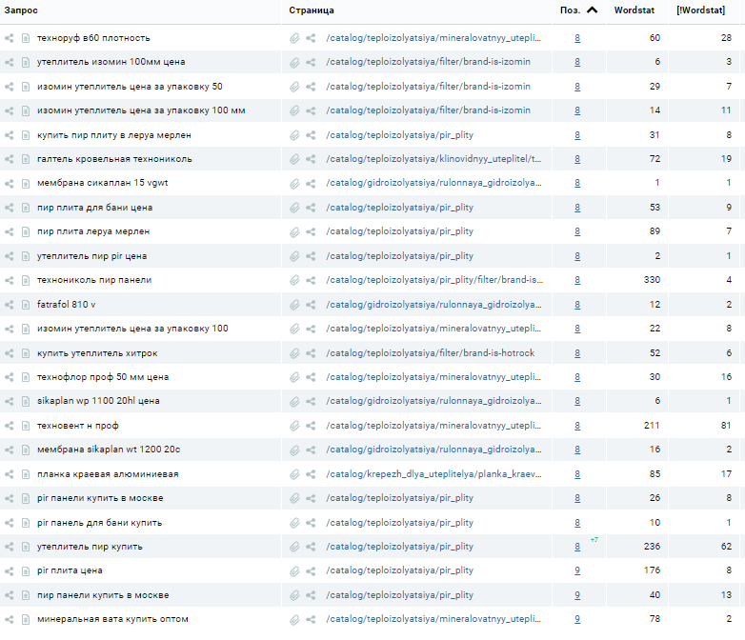Click paperclip icon in 'мембрана sikaplan wt 1200 20c' row
The width and height of the screenshot is (745, 640).
tap(294, 450)
